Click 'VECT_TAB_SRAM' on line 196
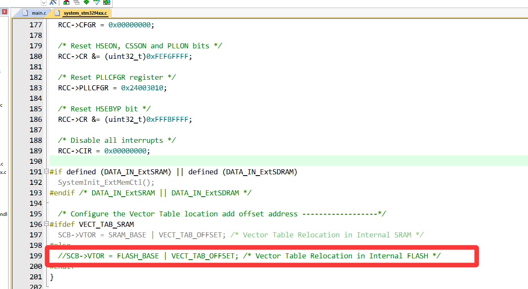The width and height of the screenshot is (528, 289). 106,224
